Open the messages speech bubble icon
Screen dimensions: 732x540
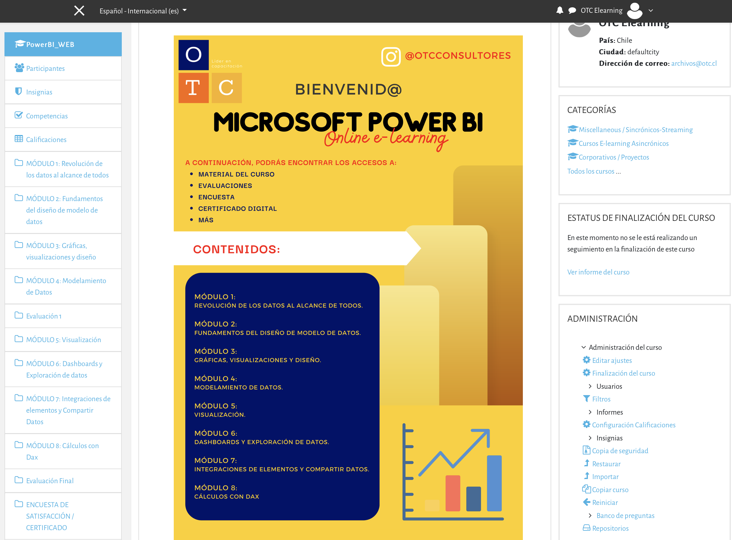[572, 11]
